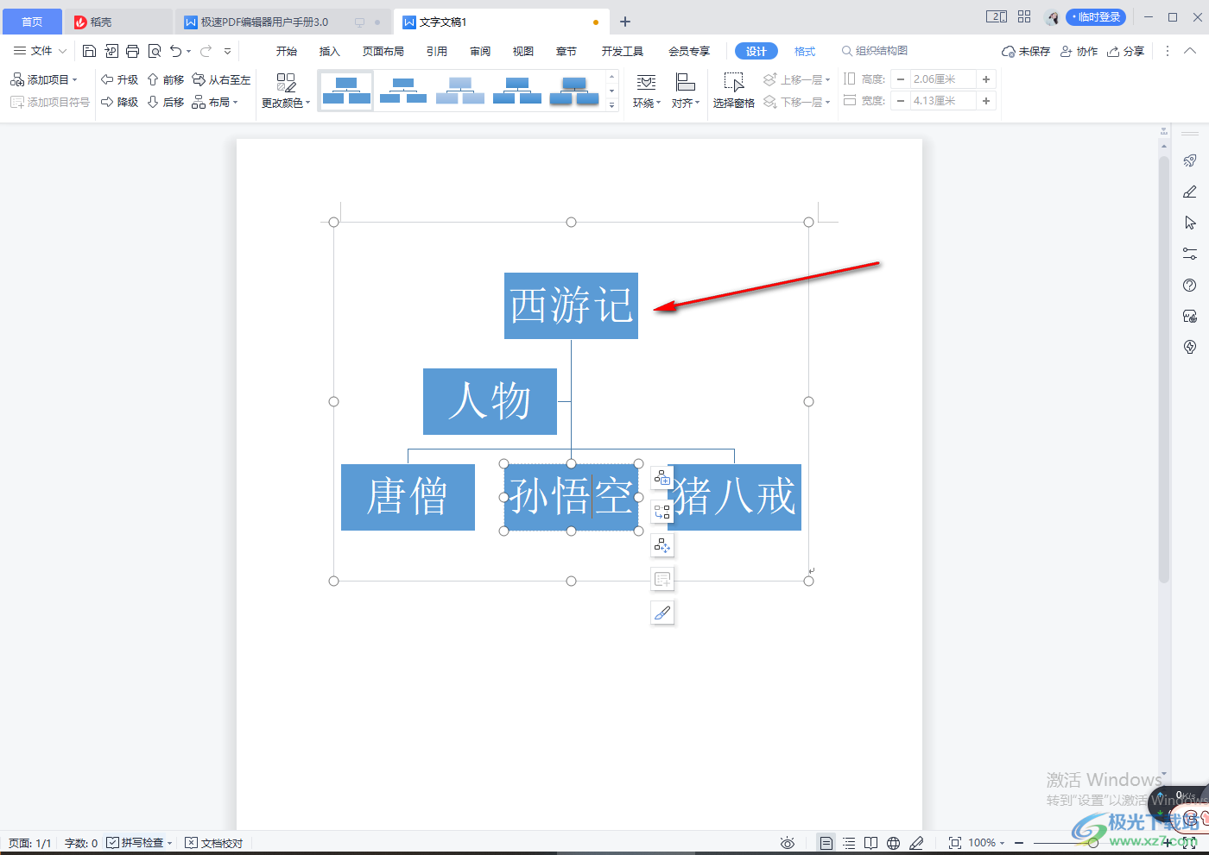
Task: Open the 100% zoom level dropdown
Action: [x=986, y=843]
